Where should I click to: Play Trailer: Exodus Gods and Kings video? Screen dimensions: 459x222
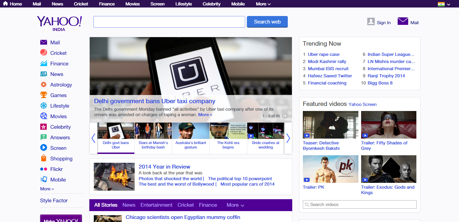[x=389, y=169]
